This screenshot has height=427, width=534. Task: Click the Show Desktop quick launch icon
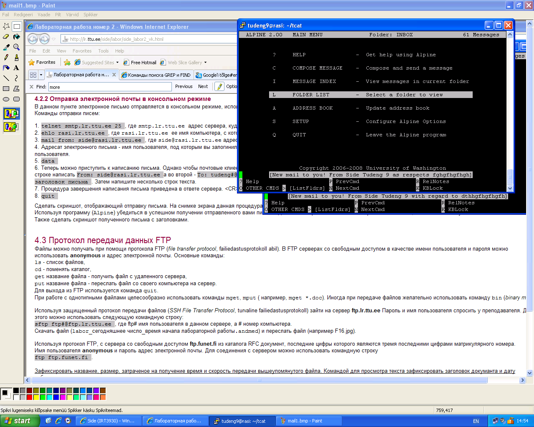pyautogui.click(x=48, y=421)
